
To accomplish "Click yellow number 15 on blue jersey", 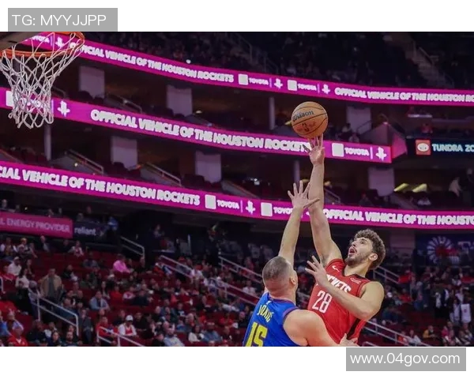I will [256, 335].
